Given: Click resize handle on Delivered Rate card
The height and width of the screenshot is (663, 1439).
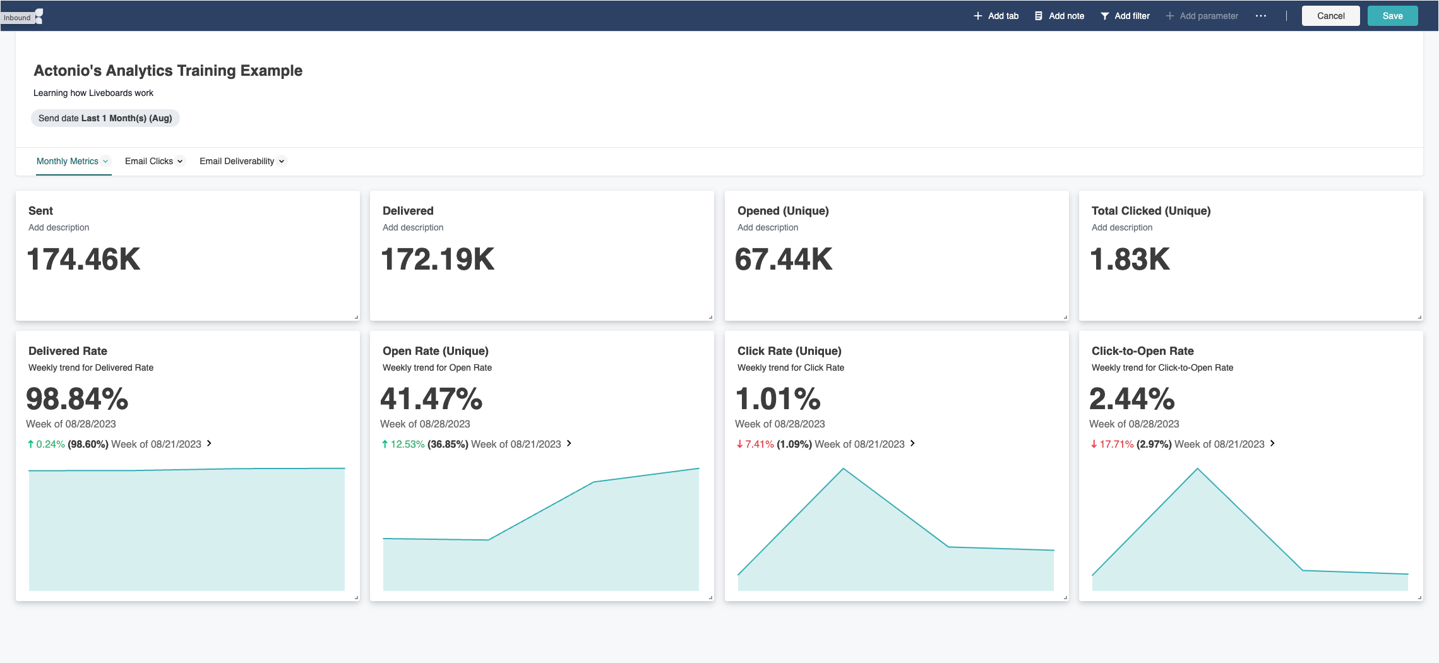Looking at the screenshot, I should coord(356,597).
